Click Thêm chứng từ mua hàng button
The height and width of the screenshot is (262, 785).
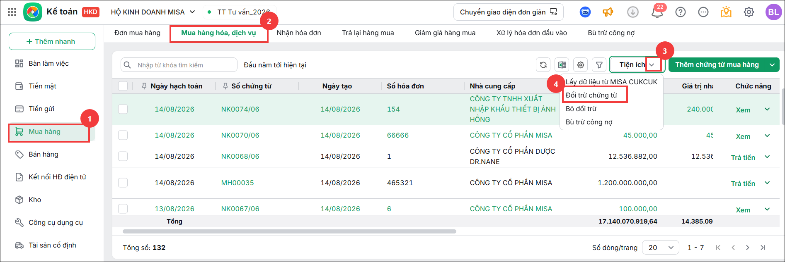pos(717,65)
